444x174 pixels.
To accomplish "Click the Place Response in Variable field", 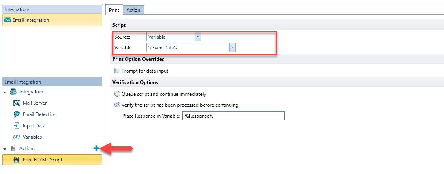I will pyautogui.click(x=233, y=116).
